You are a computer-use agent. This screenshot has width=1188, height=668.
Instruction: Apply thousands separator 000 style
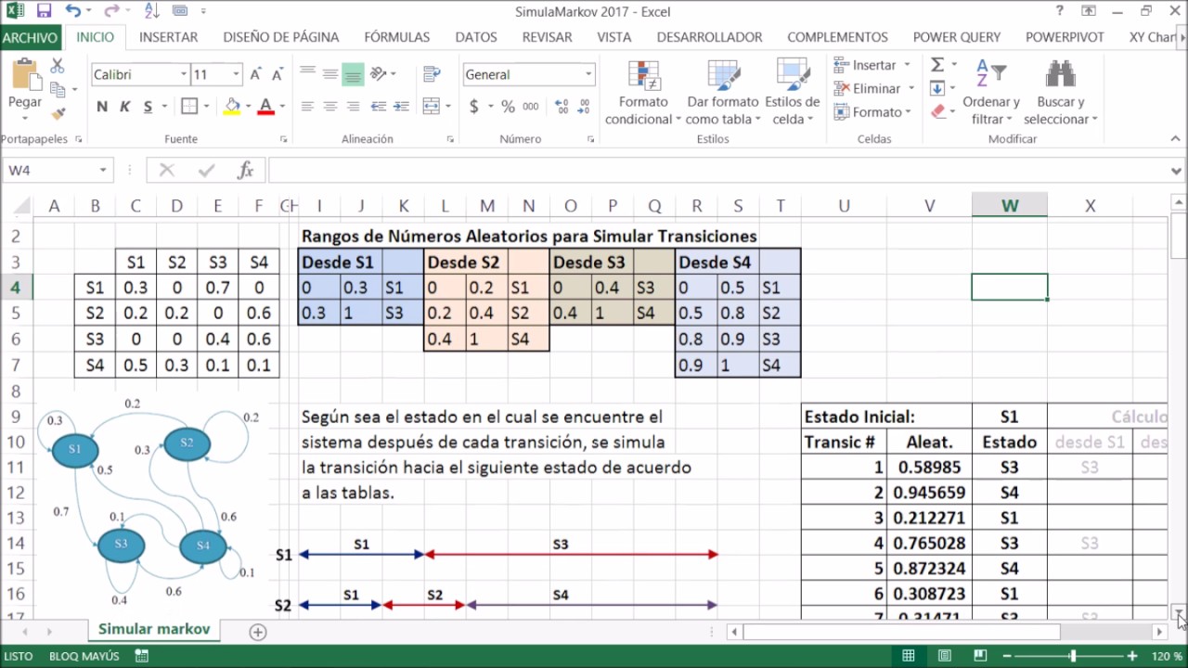pyautogui.click(x=531, y=107)
